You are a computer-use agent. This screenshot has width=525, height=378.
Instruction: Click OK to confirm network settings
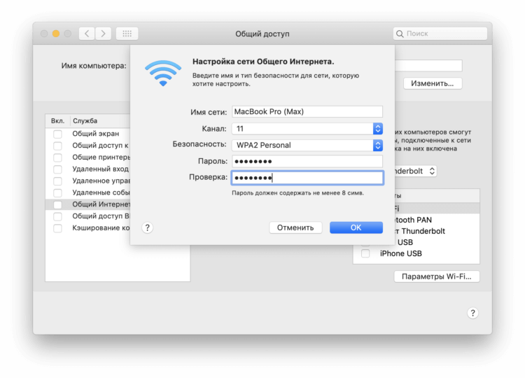(x=356, y=227)
